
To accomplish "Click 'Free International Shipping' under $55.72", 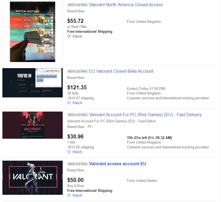I will click(90, 31).
